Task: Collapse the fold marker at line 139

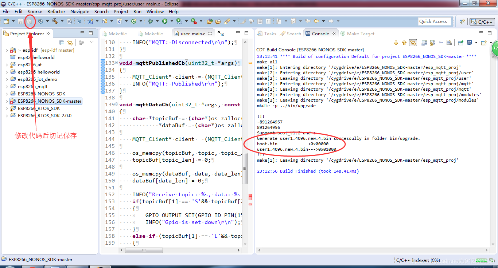Action: tap(117, 105)
